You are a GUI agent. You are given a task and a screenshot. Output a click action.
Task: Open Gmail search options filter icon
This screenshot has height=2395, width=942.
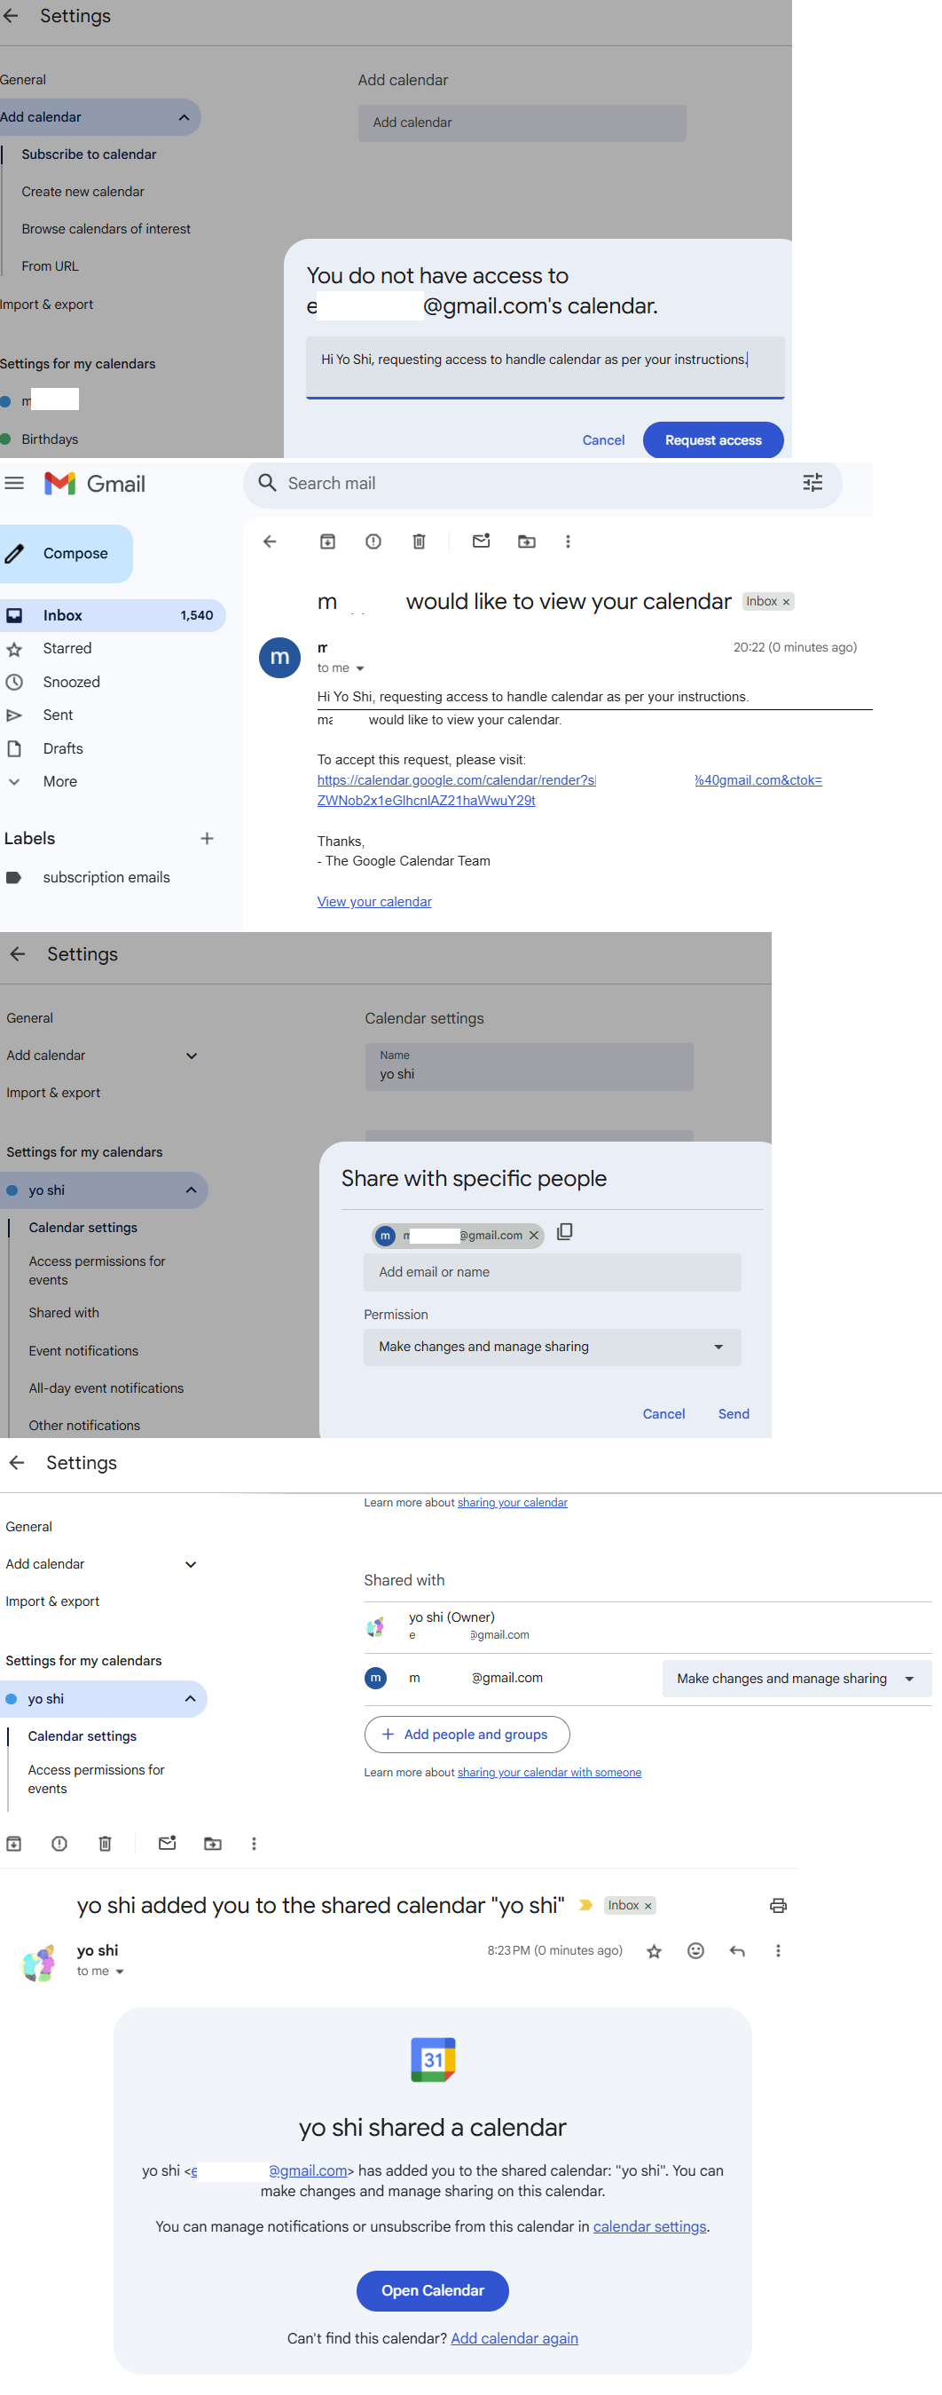tap(812, 483)
